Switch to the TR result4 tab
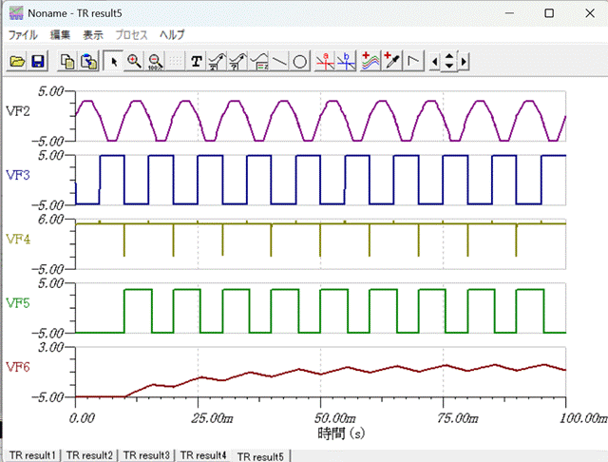The image size is (608, 462). point(203,454)
